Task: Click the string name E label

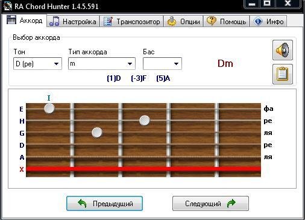Action: click(21, 109)
